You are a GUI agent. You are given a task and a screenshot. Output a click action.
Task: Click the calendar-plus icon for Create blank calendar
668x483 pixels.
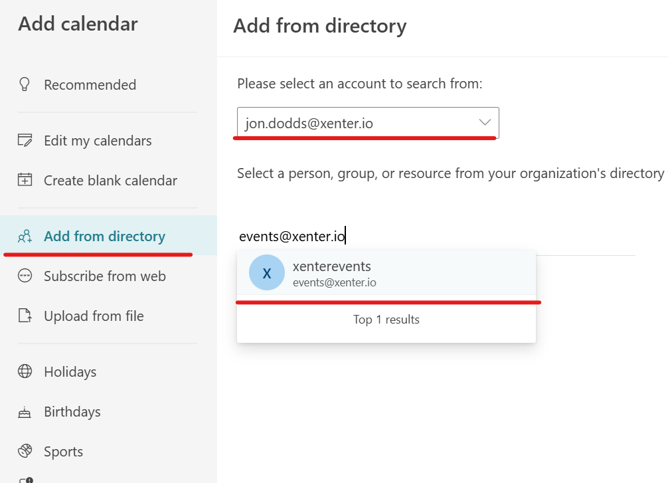click(x=25, y=180)
